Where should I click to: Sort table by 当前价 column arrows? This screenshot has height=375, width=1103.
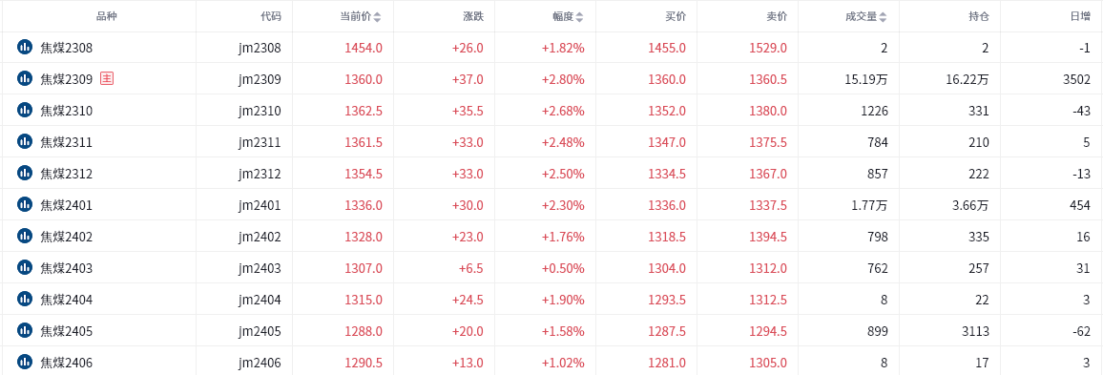click(x=378, y=17)
